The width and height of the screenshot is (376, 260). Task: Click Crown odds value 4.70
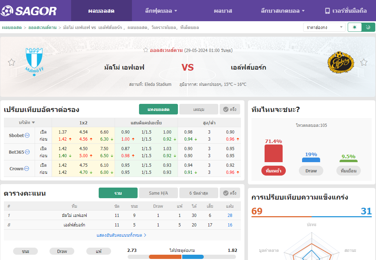(83, 172)
